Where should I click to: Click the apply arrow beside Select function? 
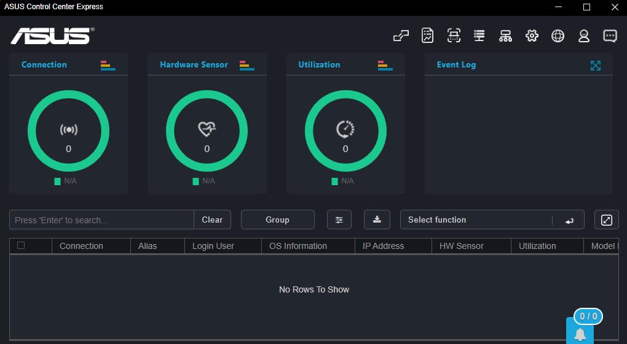tap(569, 220)
